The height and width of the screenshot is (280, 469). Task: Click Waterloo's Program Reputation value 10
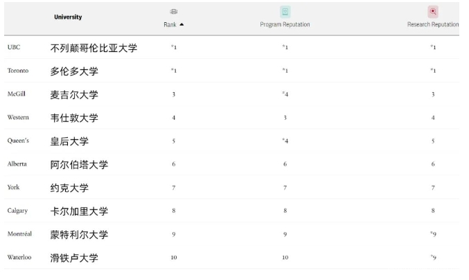285,257
